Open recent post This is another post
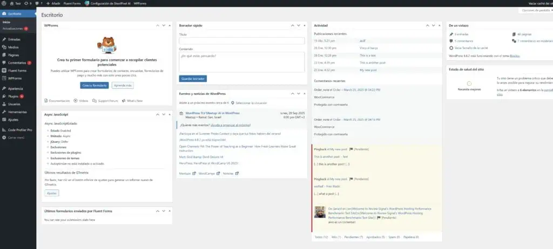Viewport: 553px width, 249px height. click(x=373, y=63)
